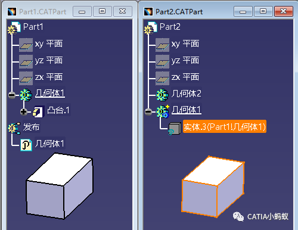Collapse 几何体1 node in Part1 tree

12,95
